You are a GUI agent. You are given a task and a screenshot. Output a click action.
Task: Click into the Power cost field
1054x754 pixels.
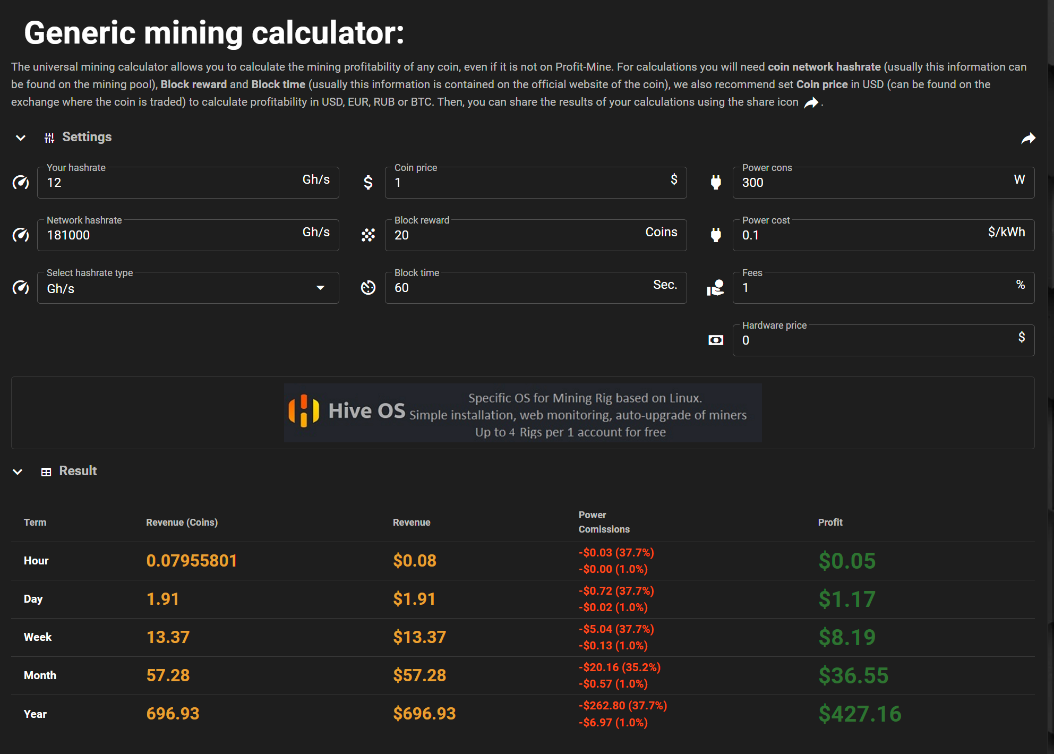[x=884, y=235]
